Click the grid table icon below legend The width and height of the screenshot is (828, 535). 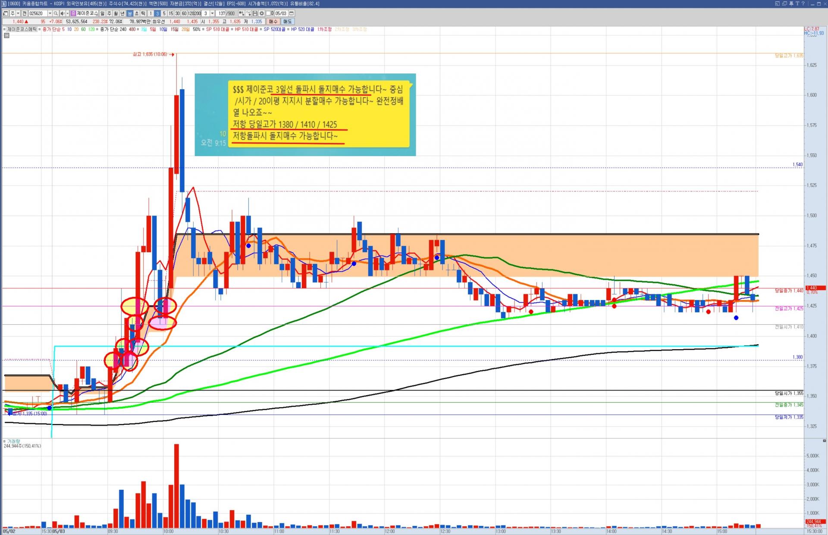click(x=6, y=35)
